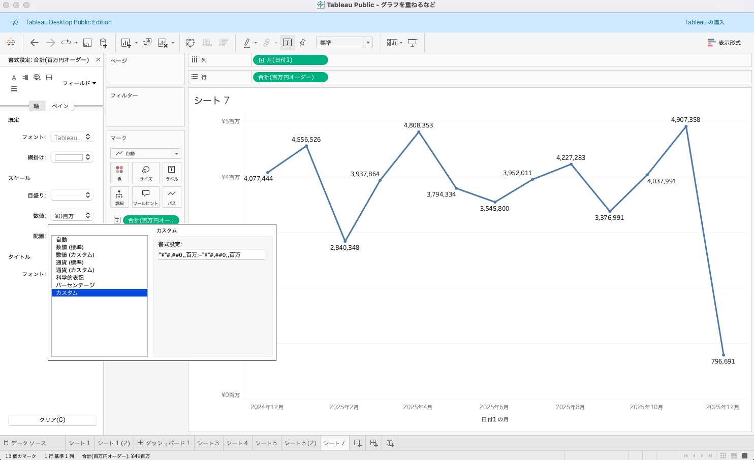Click the Swap rows and columns icon

coord(191,43)
